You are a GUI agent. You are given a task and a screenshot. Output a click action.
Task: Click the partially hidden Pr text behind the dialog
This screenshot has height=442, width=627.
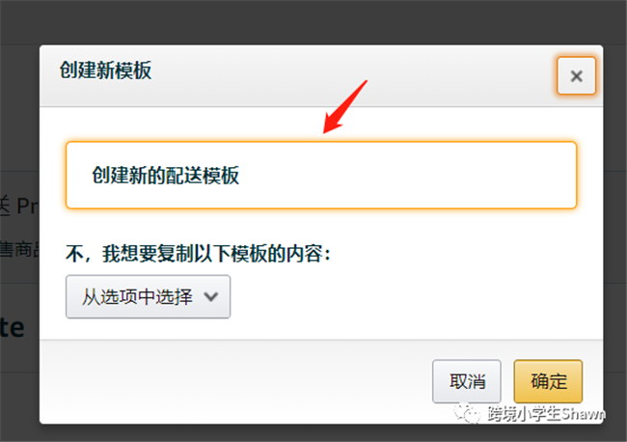(x=27, y=207)
